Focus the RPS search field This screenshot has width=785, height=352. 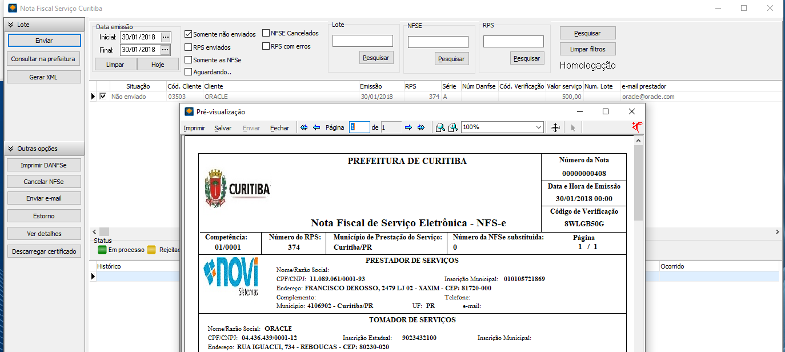514,41
